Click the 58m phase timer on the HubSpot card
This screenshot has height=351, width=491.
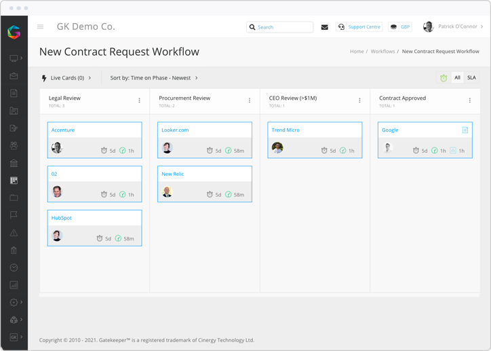pyautogui.click(x=124, y=238)
